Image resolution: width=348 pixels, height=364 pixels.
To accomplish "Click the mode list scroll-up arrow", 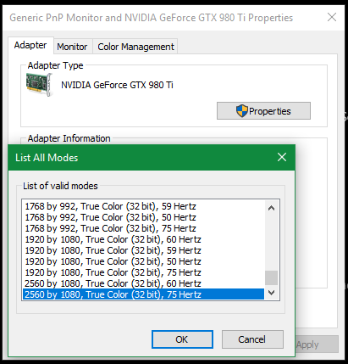I will 271,209.
